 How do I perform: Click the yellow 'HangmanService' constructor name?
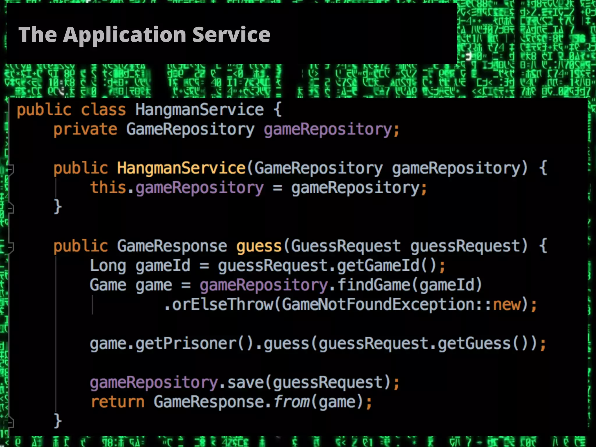[181, 168]
